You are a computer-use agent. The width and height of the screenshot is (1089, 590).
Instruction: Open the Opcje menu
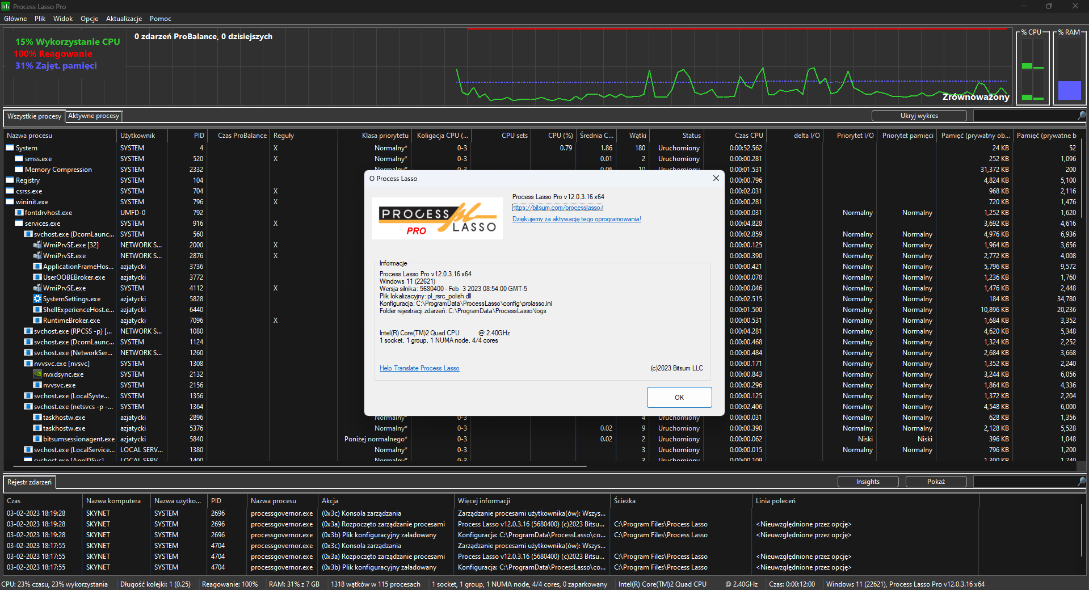[89, 19]
